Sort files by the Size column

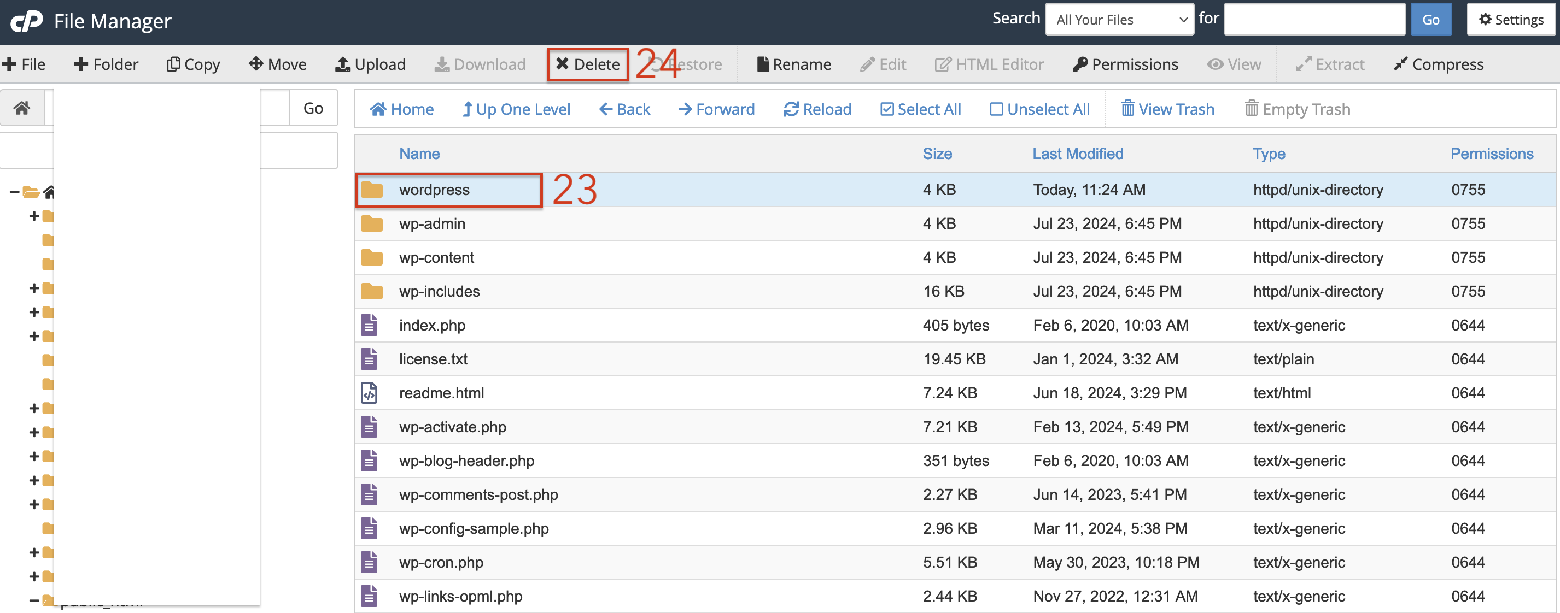pyautogui.click(x=937, y=154)
